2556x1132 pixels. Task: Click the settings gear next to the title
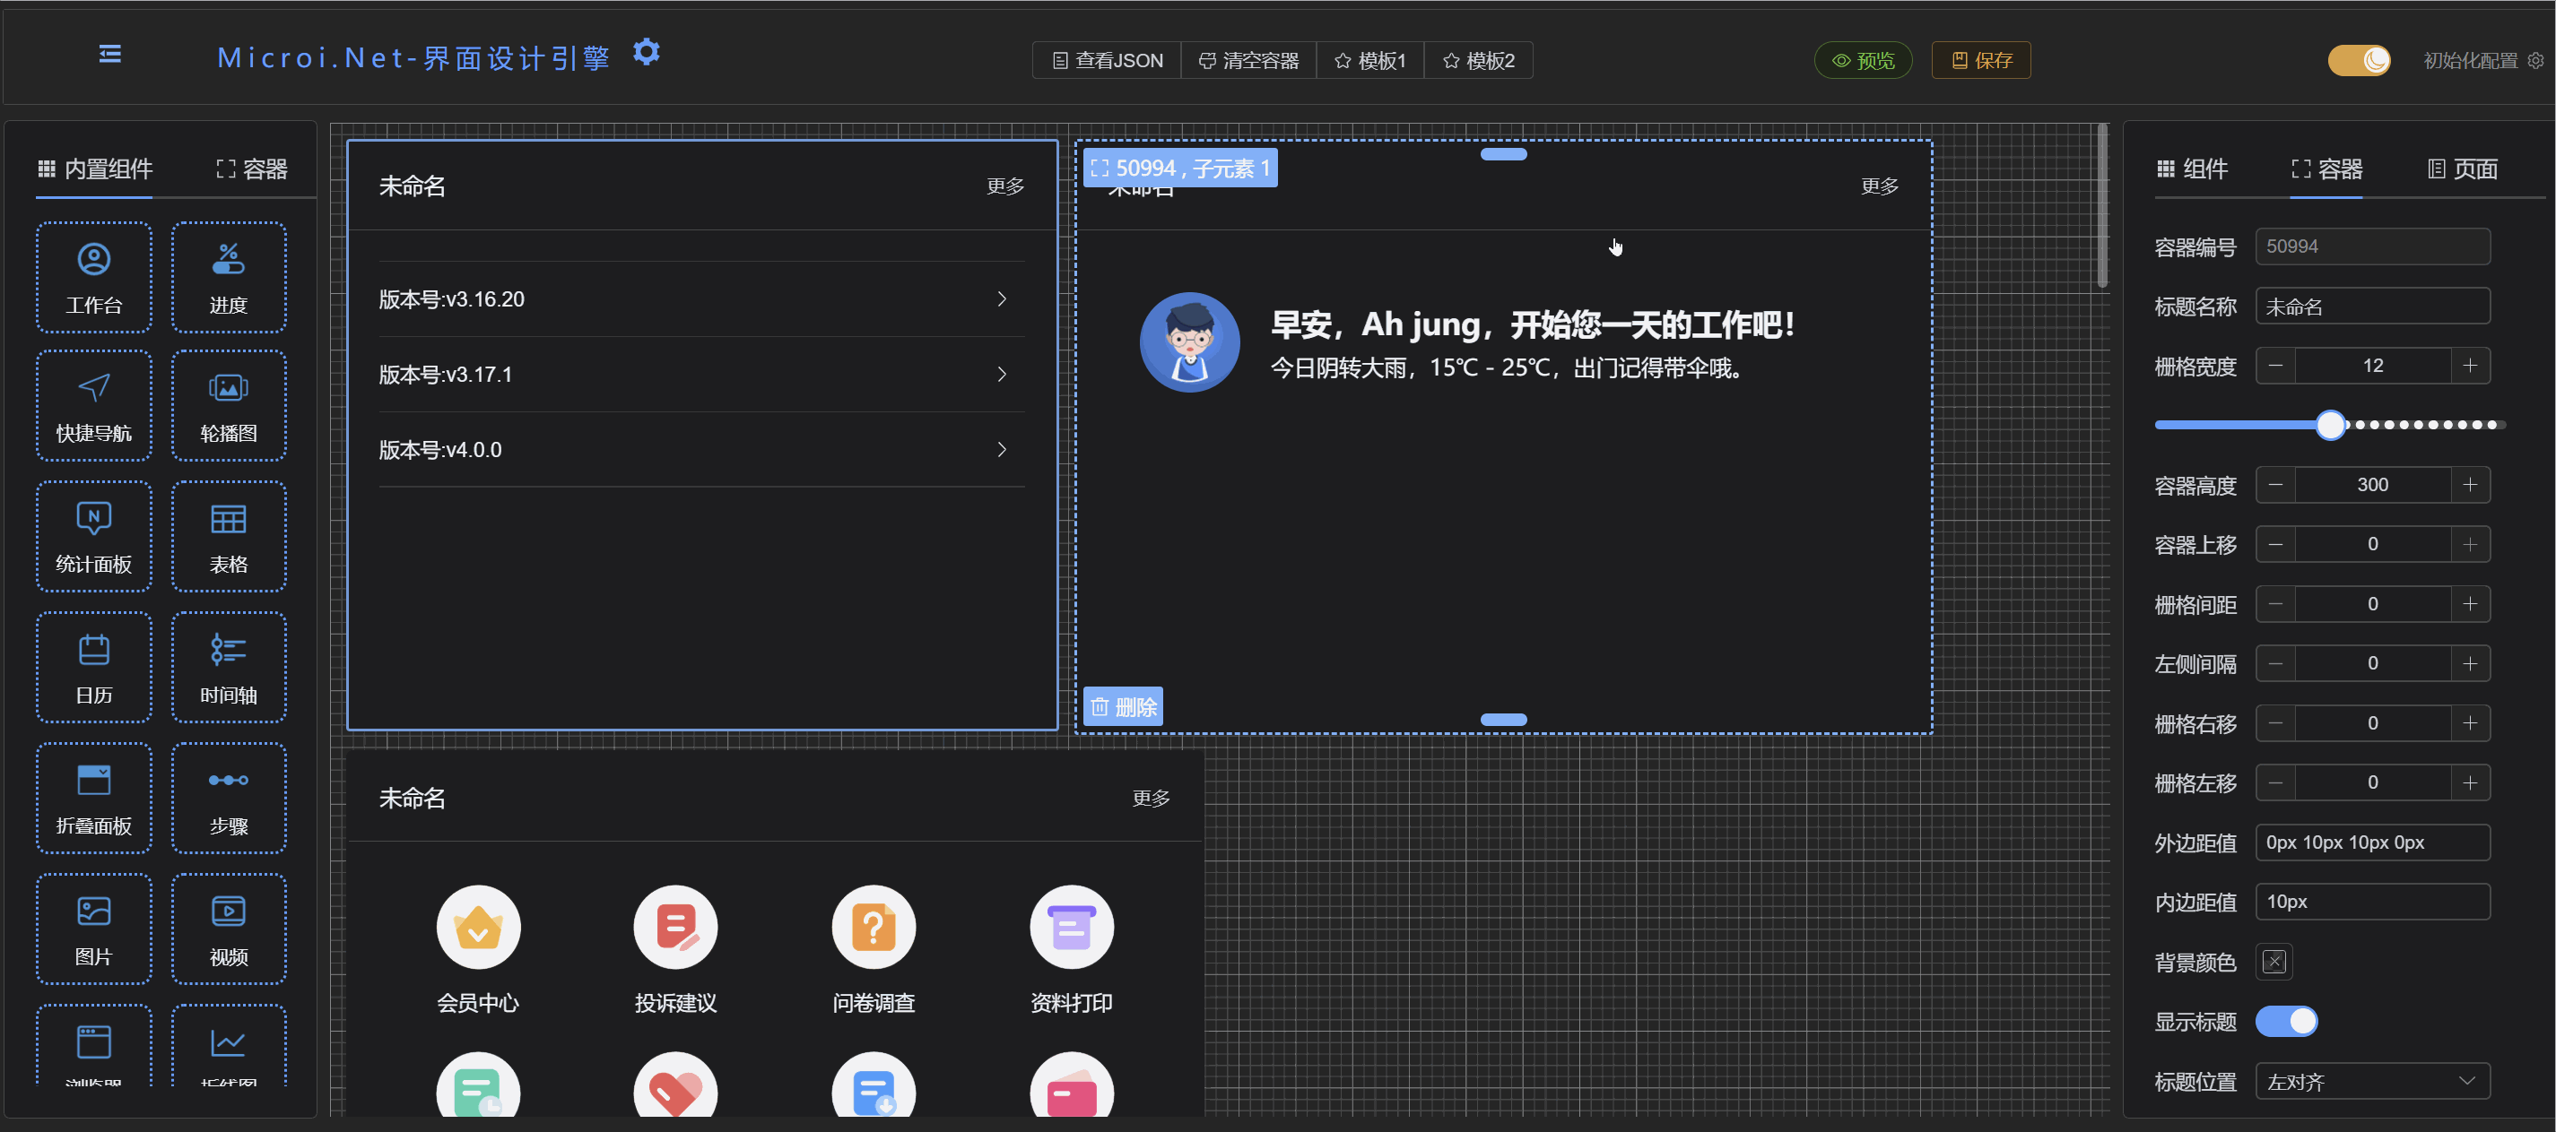pos(646,52)
